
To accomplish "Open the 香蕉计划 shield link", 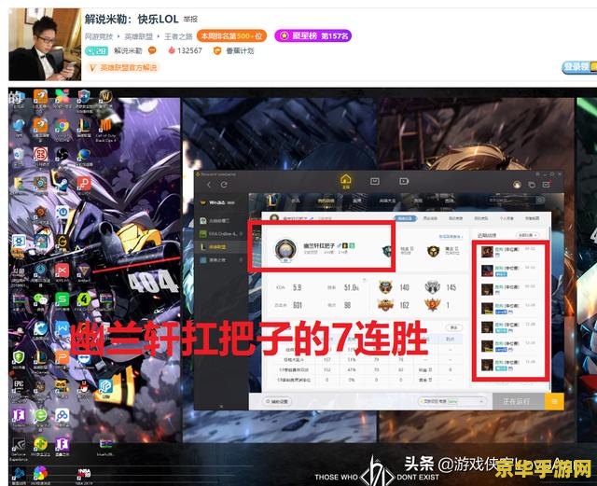I will [x=234, y=50].
